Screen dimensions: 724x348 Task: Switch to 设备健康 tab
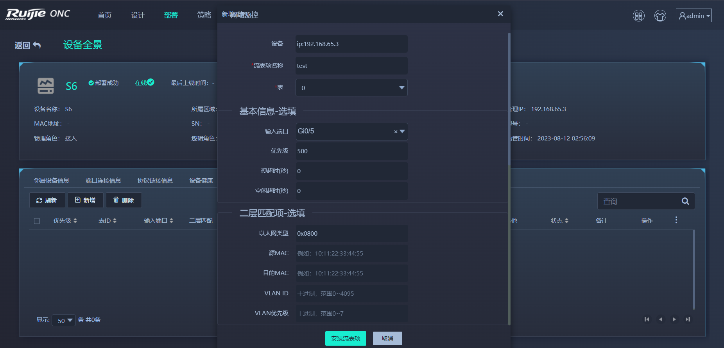[201, 181]
